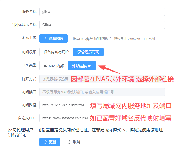Open the 打开方式 dropdown showing 浏览器新标签页
Viewport: 177px width, 149px height.
[102, 79]
